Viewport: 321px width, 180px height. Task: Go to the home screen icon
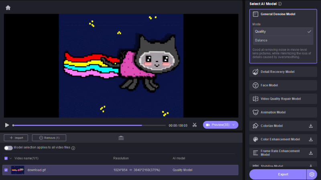coord(8,8)
